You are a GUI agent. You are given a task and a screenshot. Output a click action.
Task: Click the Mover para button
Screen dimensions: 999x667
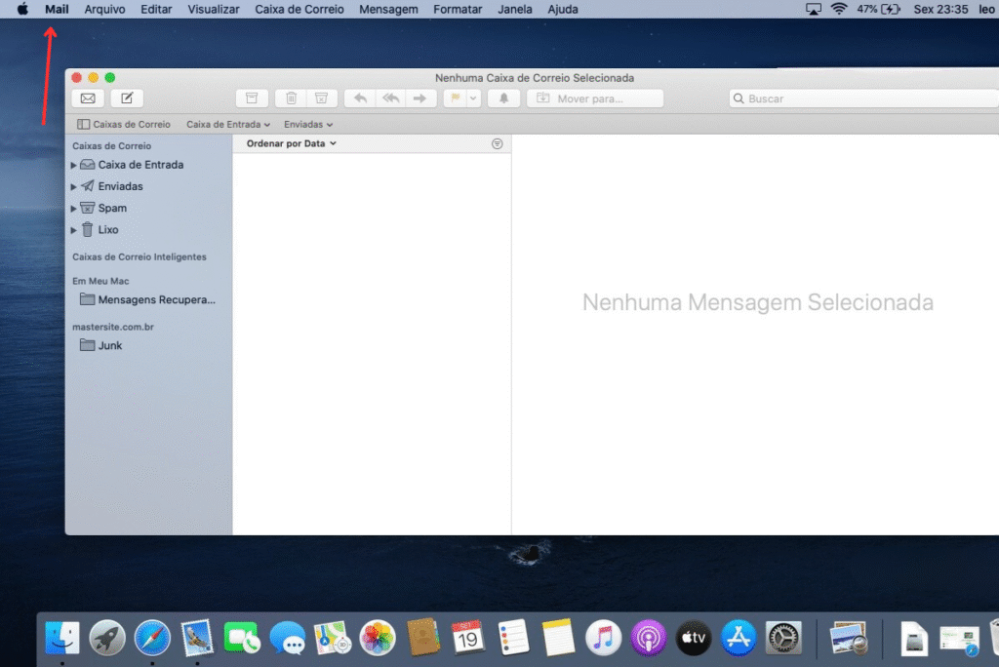(594, 98)
